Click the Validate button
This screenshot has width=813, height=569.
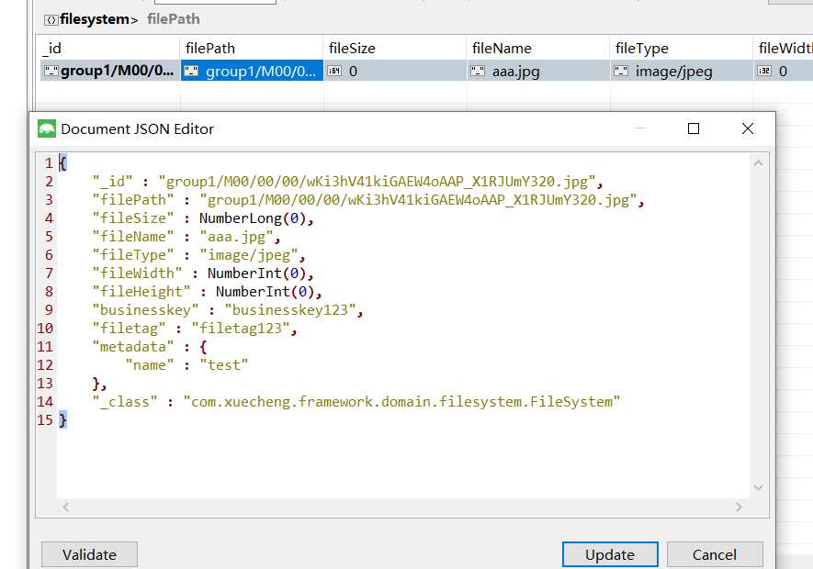pos(89,554)
